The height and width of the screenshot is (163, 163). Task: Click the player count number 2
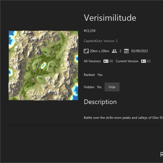click(120, 51)
